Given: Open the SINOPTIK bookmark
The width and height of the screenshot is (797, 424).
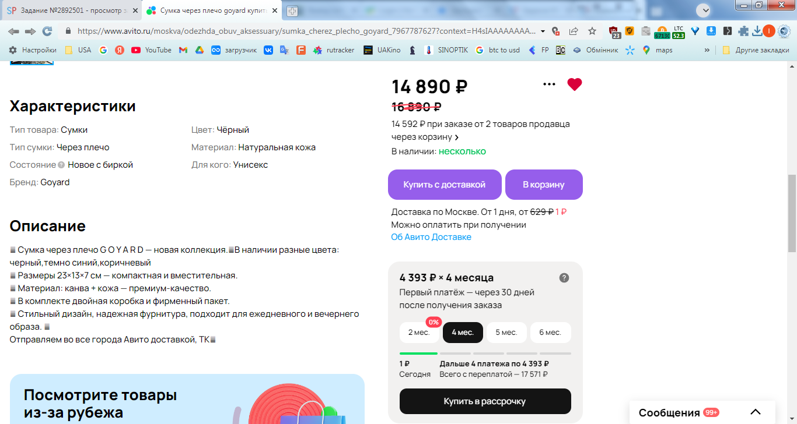Looking at the screenshot, I should coord(446,50).
